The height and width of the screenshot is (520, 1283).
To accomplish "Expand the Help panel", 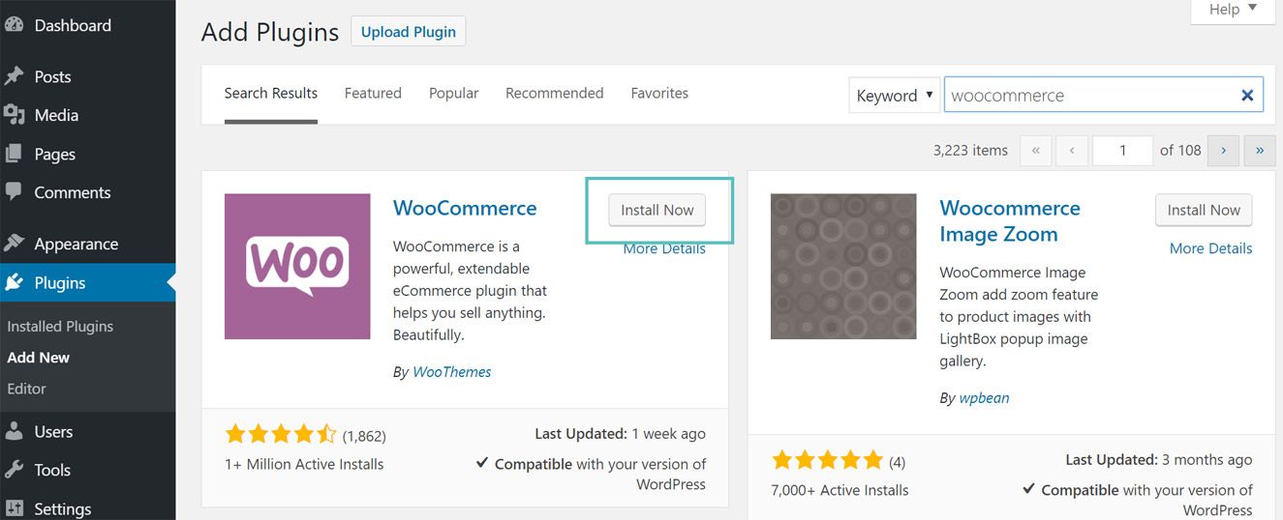I will (1232, 10).
